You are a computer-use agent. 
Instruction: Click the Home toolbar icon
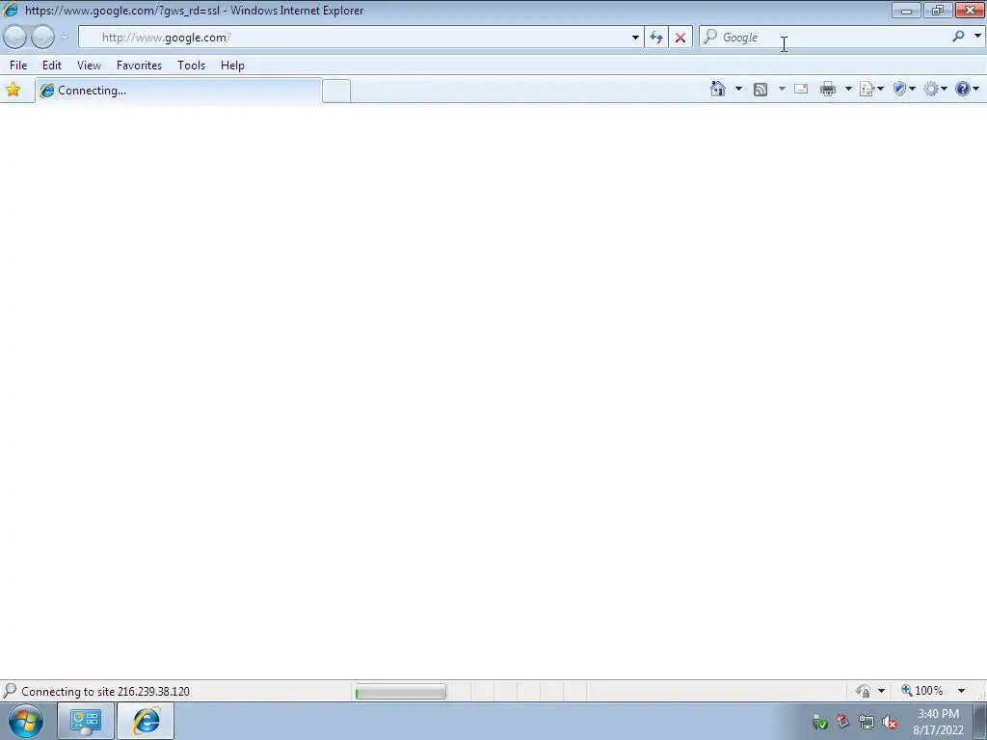pyautogui.click(x=717, y=89)
